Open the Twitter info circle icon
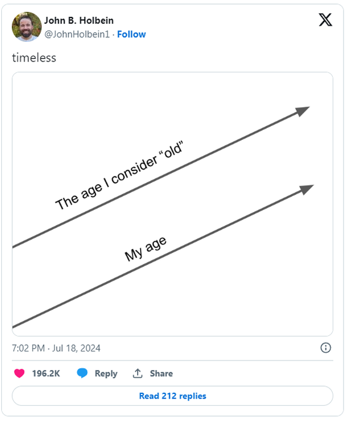347x422 pixels. [326, 348]
